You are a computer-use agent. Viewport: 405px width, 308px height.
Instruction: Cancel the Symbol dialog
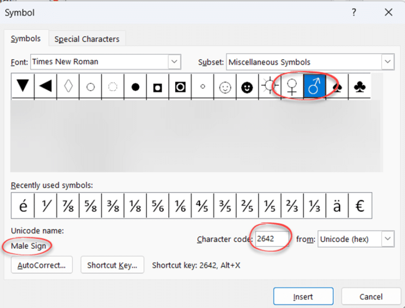click(371, 296)
